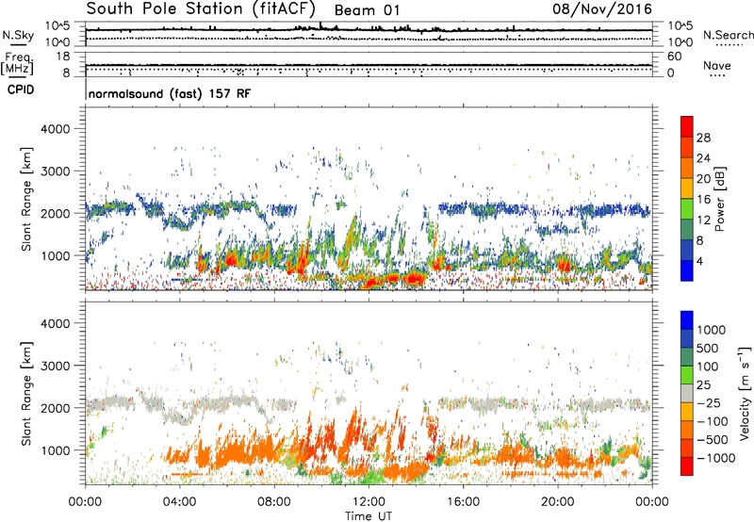
Task: Click the '08:00' time tick label
Action: click(x=274, y=502)
